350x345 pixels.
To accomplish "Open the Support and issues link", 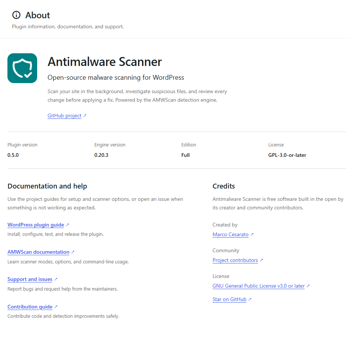I will click(x=30, y=279).
